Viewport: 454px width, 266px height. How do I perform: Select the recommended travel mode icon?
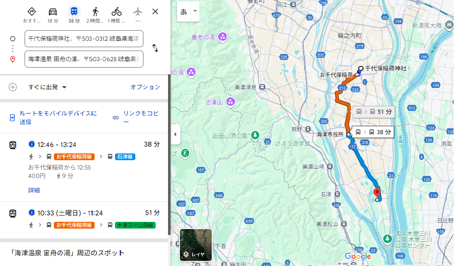click(31, 12)
